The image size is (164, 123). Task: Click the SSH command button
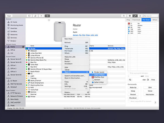coord(150,88)
